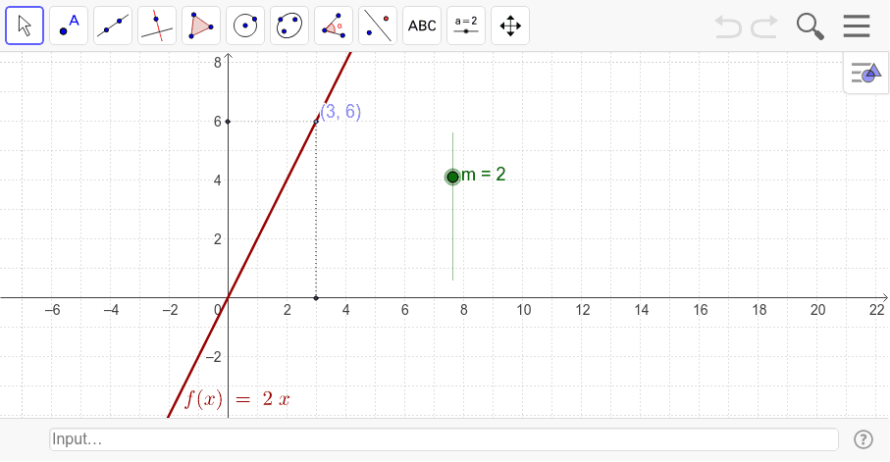Select the Point tool
This screenshot has width=890, height=462.
[69, 26]
